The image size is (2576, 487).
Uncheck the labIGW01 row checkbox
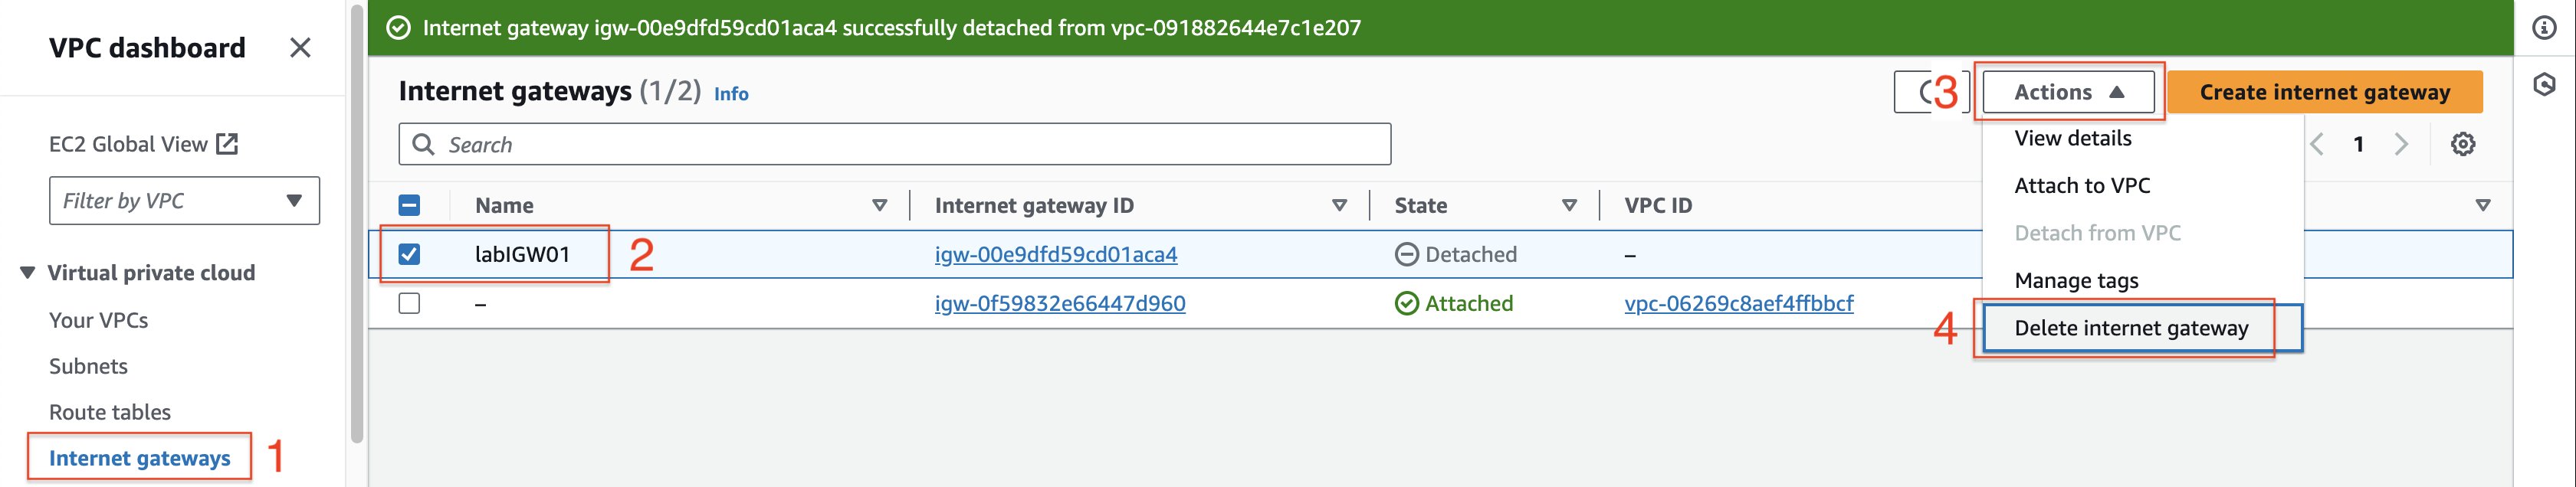pos(409,254)
